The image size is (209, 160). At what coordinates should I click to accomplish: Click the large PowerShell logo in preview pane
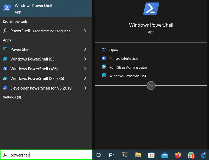[151, 9]
